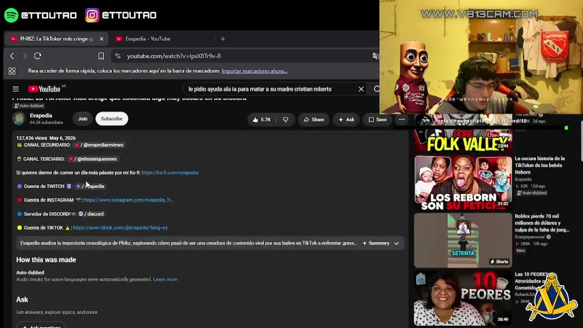Click the 64.2K subscribers count
This screenshot has height=328, width=583.
(x=46, y=123)
